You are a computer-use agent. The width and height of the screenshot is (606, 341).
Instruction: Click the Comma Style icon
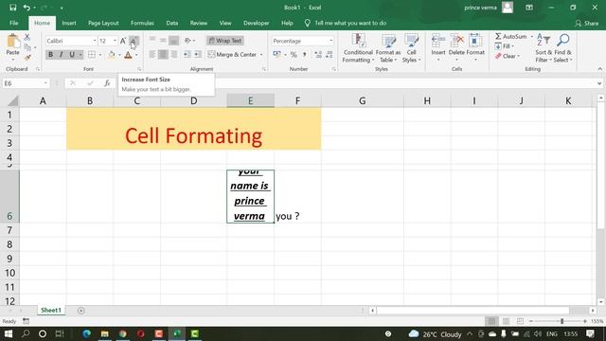pos(305,55)
